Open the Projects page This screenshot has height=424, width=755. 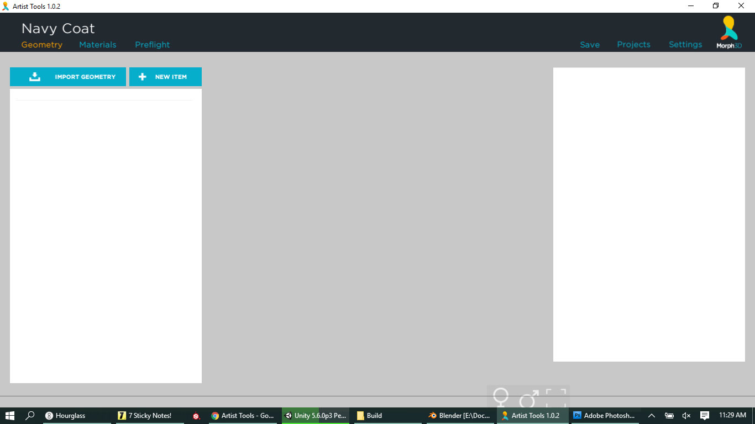pyautogui.click(x=633, y=45)
